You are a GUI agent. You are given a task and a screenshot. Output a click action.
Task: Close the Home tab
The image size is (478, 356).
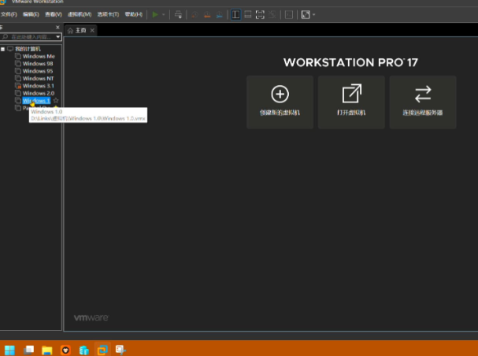(92, 30)
